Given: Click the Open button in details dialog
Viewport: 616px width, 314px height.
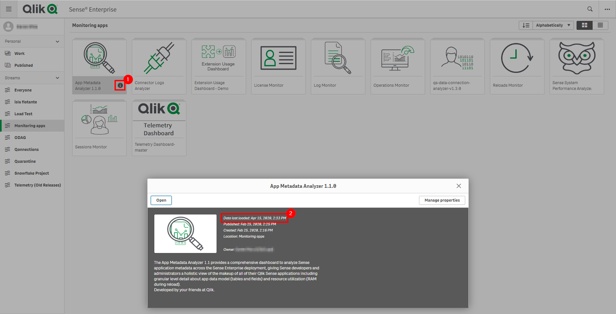Looking at the screenshot, I should click(x=161, y=200).
